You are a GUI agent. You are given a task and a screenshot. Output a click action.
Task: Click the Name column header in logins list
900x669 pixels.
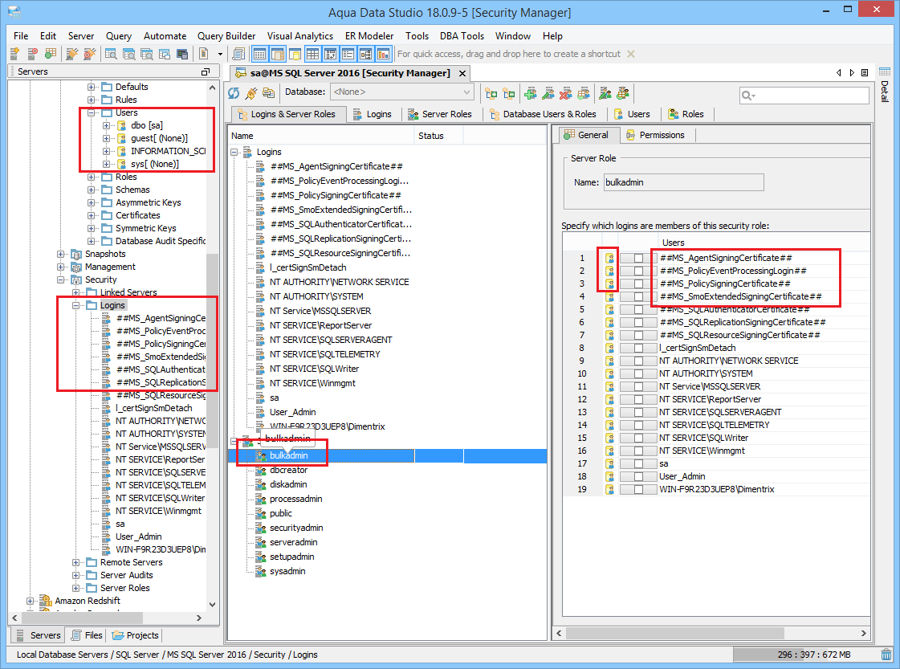(321, 136)
